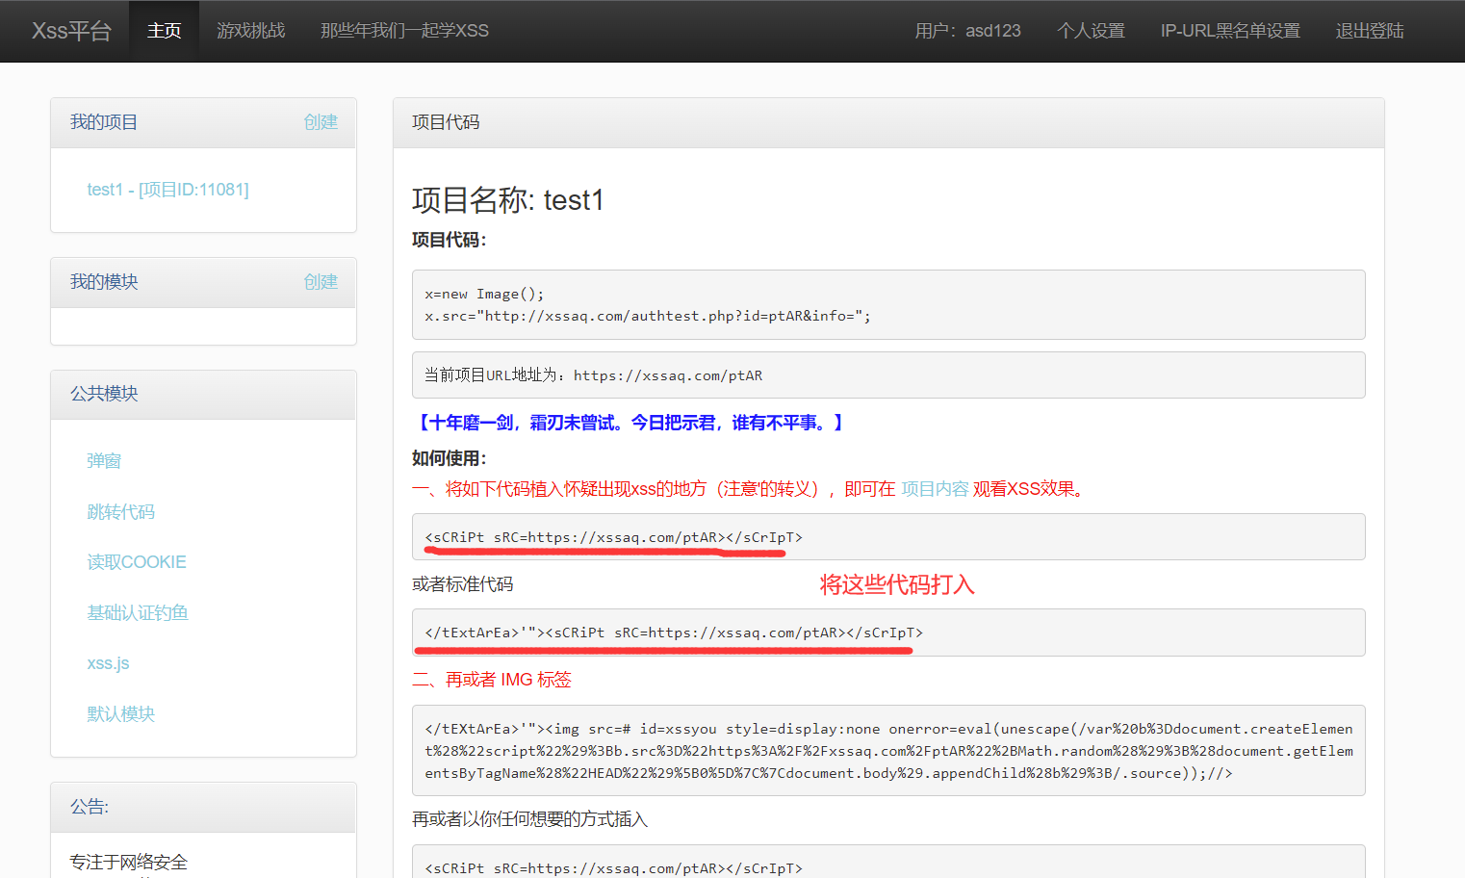This screenshot has height=878, width=1465.
Task: Open the 基础认证钓鱼 module
Action: [138, 613]
